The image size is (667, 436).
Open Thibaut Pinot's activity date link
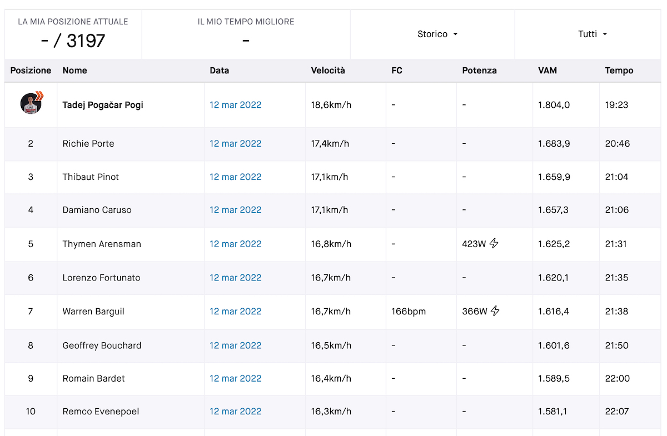click(235, 177)
